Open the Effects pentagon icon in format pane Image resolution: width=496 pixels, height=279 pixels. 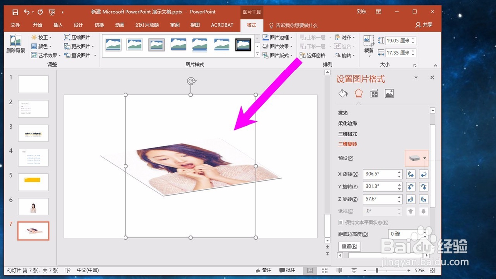tap(358, 93)
